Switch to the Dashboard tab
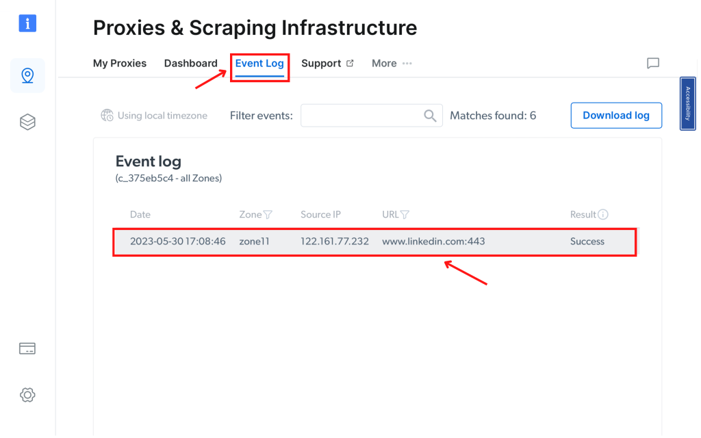Image resolution: width=701 pixels, height=438 pixels. tap(190, 63)
